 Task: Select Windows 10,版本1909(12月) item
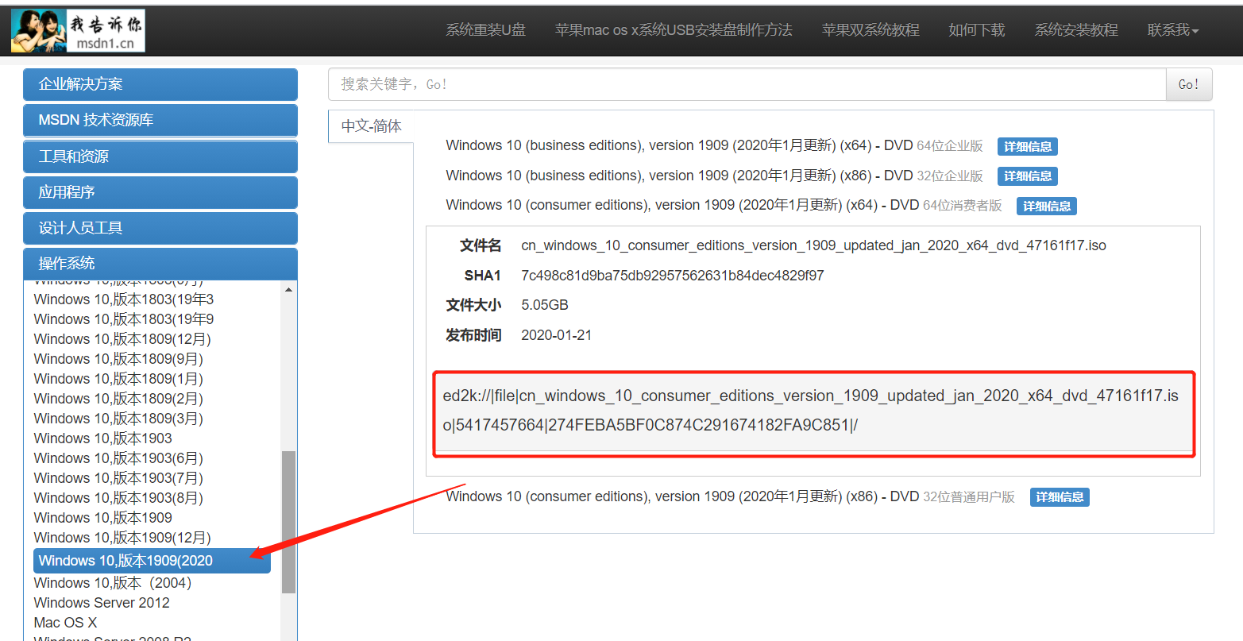pyautogui.click(x=122, y=538)
